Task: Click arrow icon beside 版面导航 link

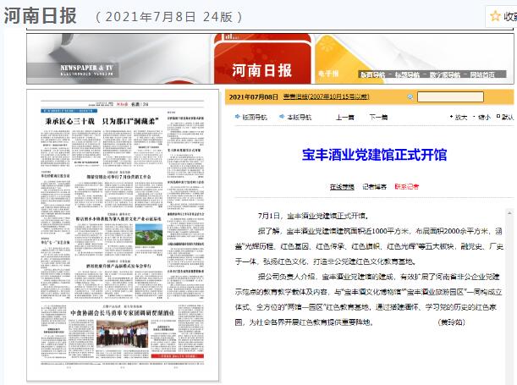Action: (x=238, y=117)
